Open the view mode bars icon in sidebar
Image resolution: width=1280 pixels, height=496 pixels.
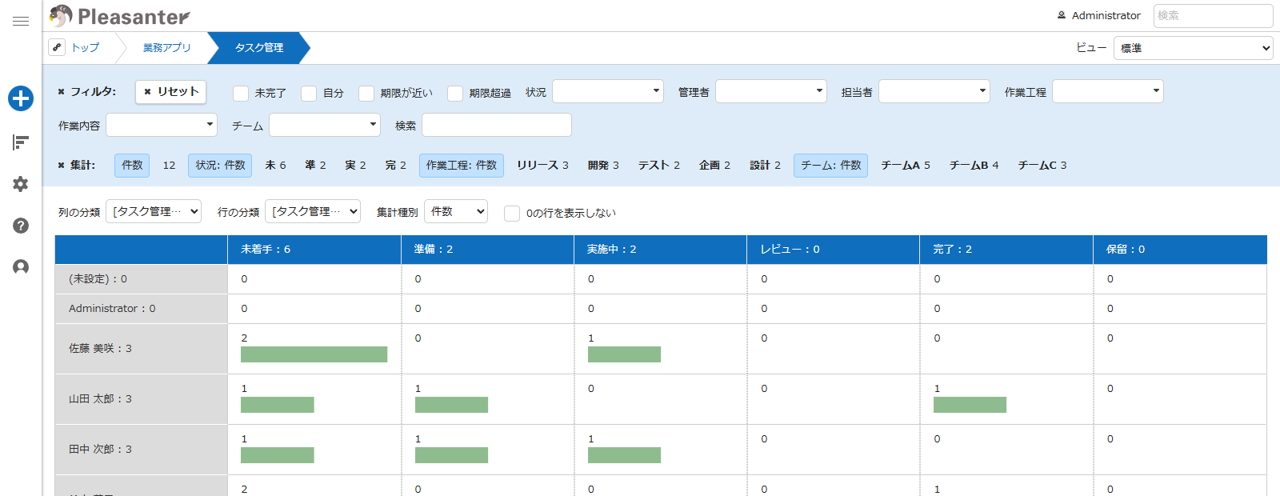point(21,142)
